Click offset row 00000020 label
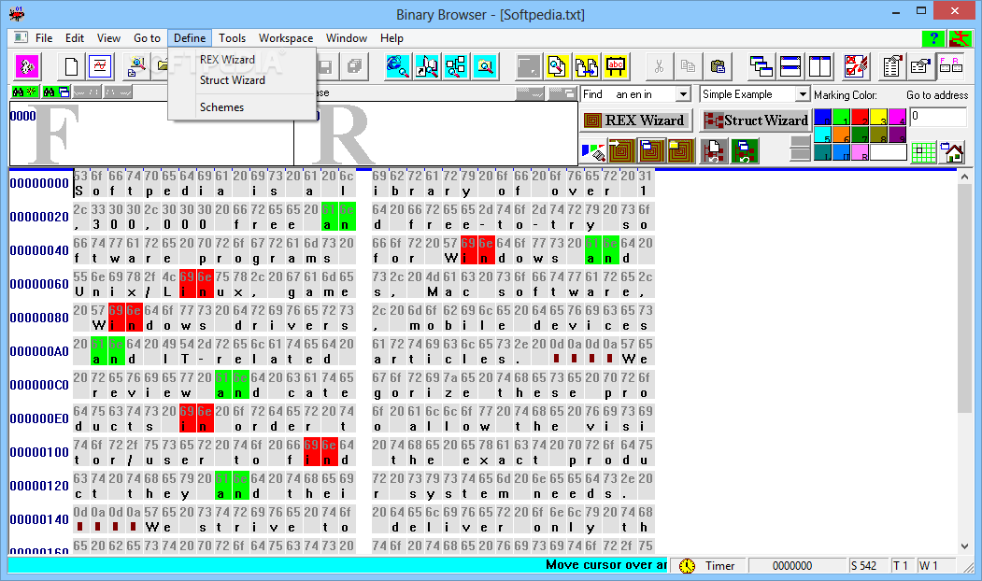The height and width of the screenshot is (581, 982). tap(39, 217)
